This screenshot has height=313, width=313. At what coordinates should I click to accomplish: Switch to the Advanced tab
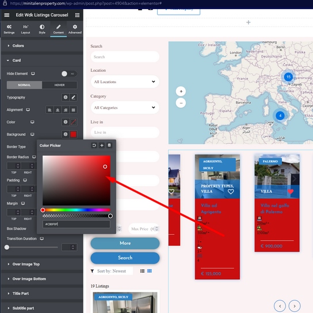coord(75,29)
